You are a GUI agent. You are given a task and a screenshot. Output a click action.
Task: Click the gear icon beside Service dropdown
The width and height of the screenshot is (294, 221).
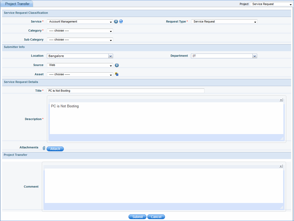pos(116,21)
